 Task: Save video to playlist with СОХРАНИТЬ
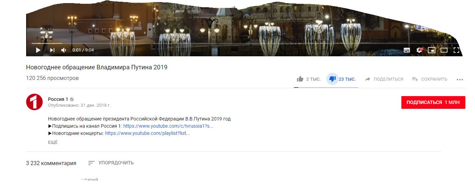point(430,79)
